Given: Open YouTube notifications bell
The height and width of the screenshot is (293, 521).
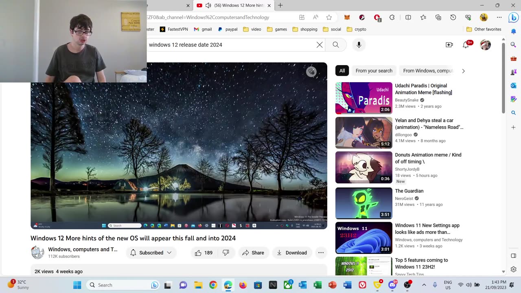Looking at the screenshot, I should click(466, 45).
